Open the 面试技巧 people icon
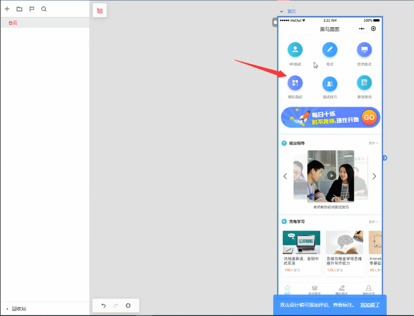 pos(330,84)
